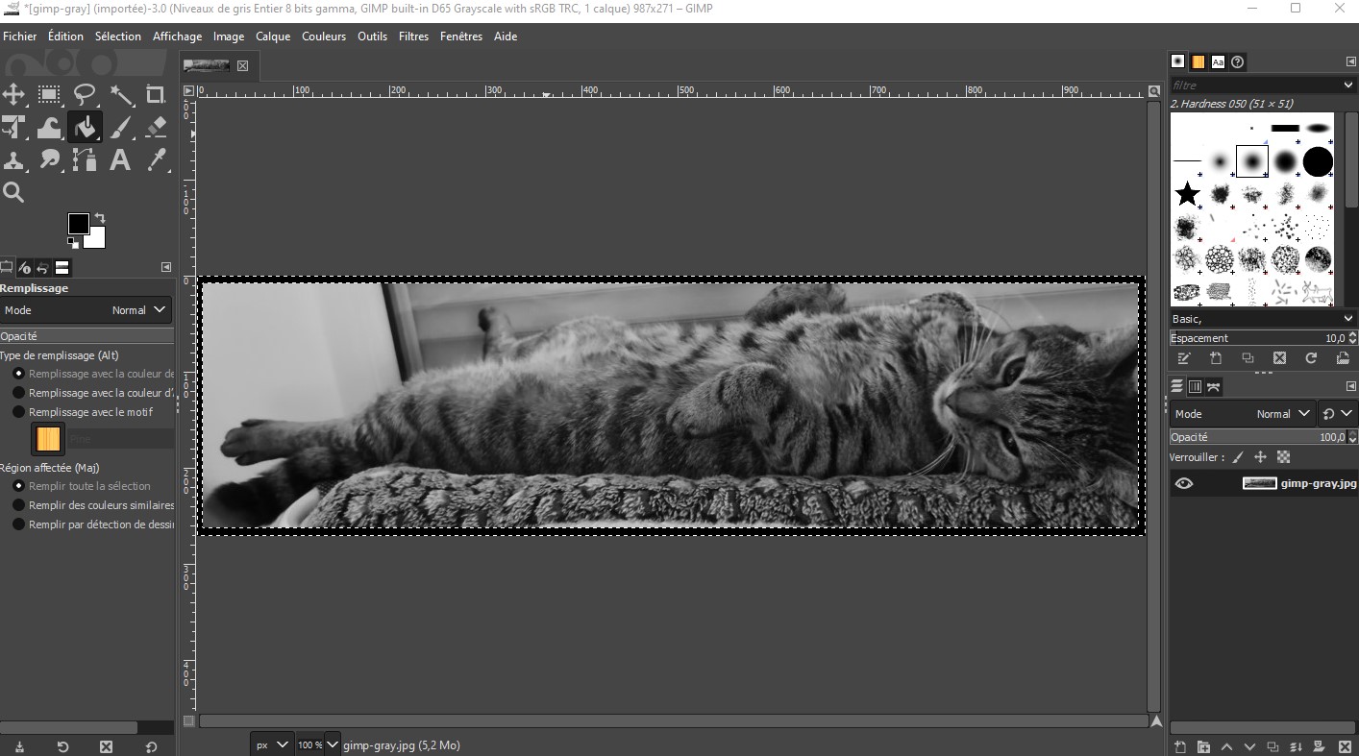Open the Tool Options tab

point(7,267)
